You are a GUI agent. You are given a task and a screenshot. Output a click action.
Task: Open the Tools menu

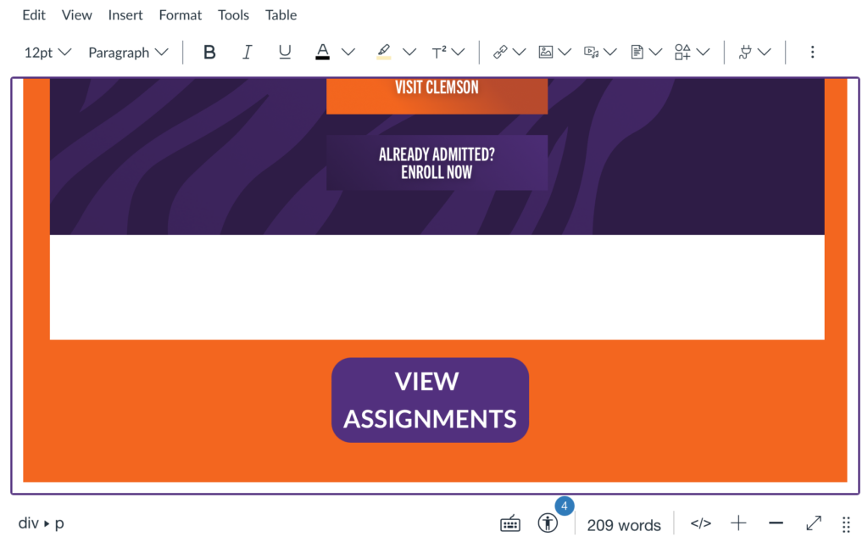(x=233, y=15)
